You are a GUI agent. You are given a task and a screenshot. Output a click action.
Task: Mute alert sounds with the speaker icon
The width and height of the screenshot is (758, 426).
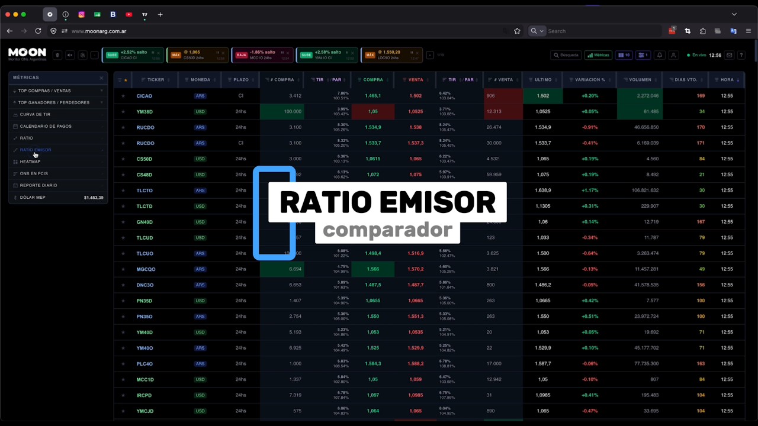click(x=70, y=55)
